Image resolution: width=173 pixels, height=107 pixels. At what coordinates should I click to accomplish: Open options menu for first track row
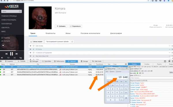[x=170, y=46]
